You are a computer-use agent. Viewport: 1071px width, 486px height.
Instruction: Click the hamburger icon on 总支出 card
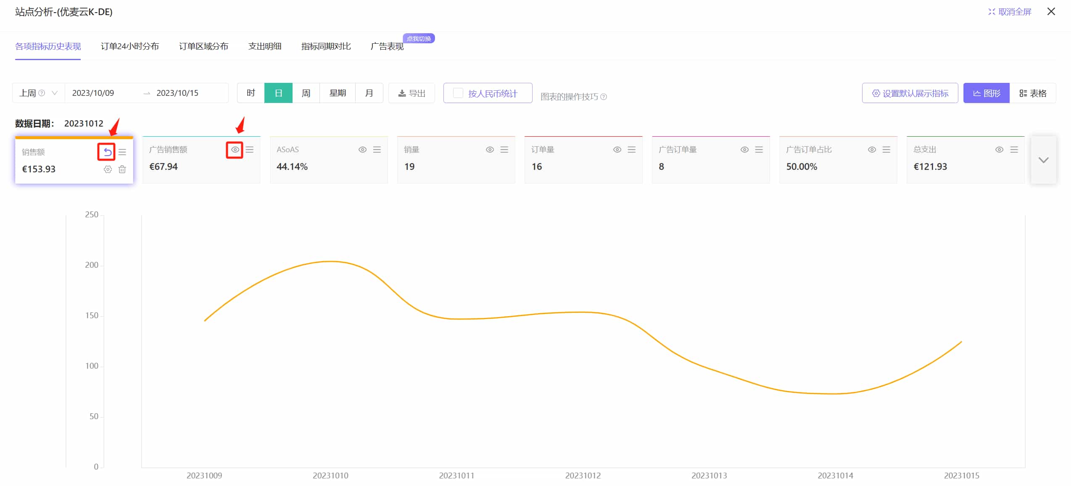(x=1014, y=150)
